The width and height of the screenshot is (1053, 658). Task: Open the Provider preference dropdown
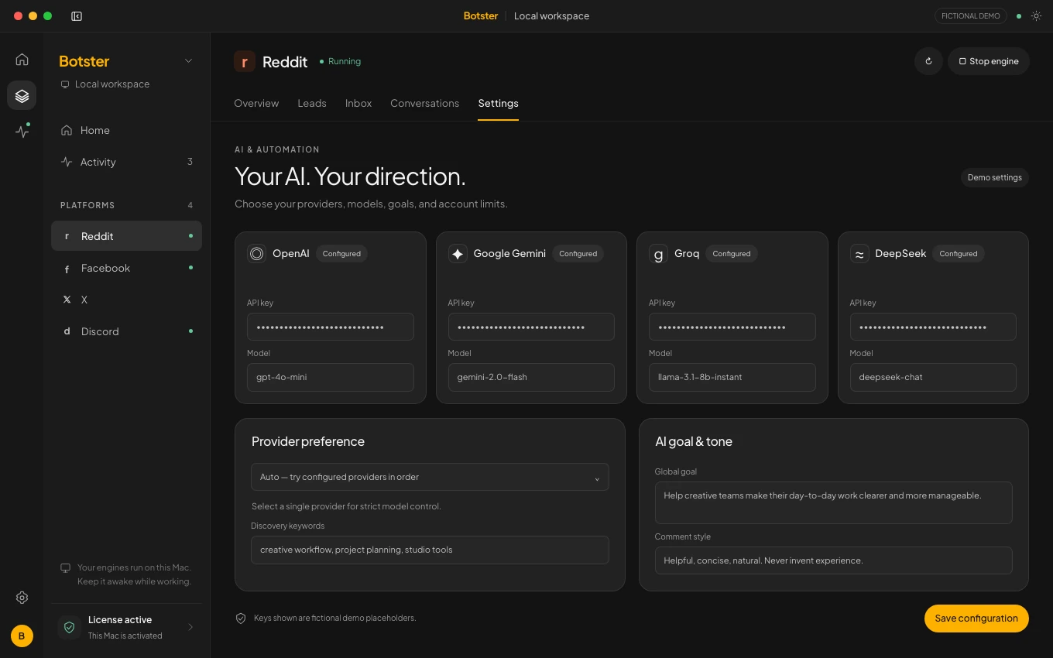[x=430, y=477]
